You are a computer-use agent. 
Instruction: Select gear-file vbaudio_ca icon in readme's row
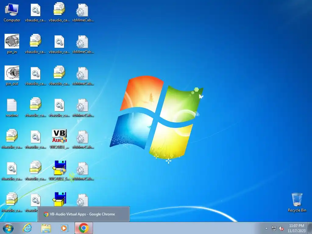(59, 108)
